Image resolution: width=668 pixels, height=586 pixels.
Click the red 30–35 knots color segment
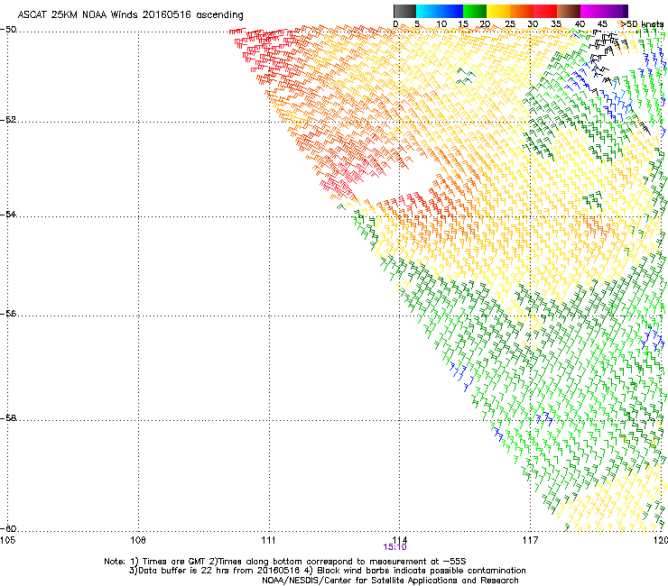point(545,11)
